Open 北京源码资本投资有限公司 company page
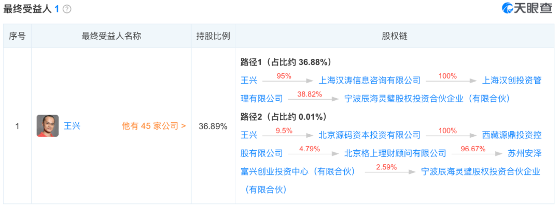The width and height of the screenshot is (560, 207). coord(369,135)
